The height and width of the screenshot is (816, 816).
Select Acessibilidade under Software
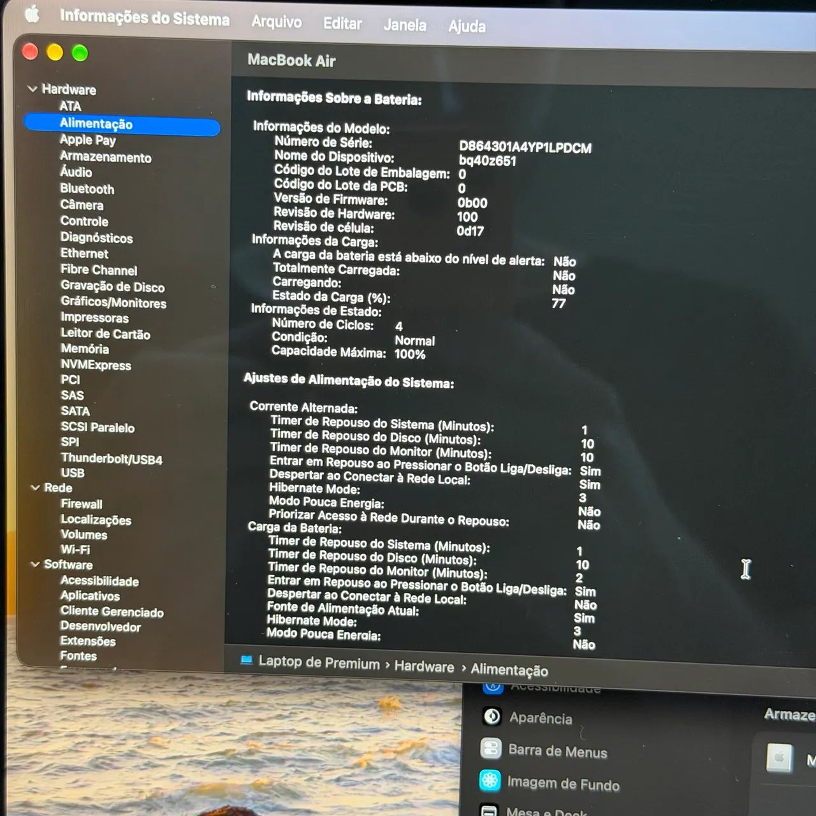(99, 581)
